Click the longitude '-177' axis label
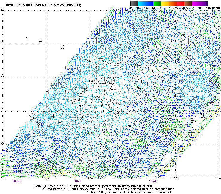This screenshot has width=221, height=194. coord(46,178)
